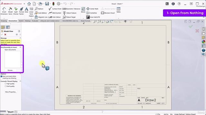
Task: Click the Rebuild traffic light icon
Action: pos(53,4)
